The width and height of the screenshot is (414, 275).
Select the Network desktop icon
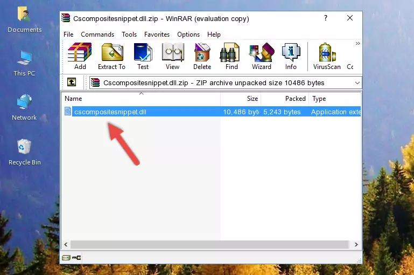[x=24, y=107]
